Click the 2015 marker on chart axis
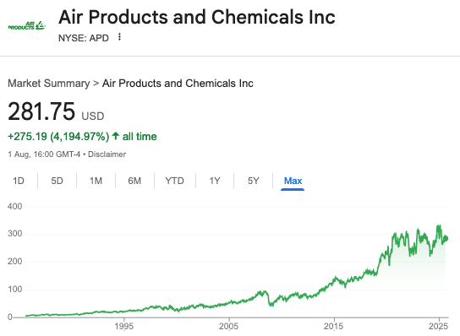 333,326
